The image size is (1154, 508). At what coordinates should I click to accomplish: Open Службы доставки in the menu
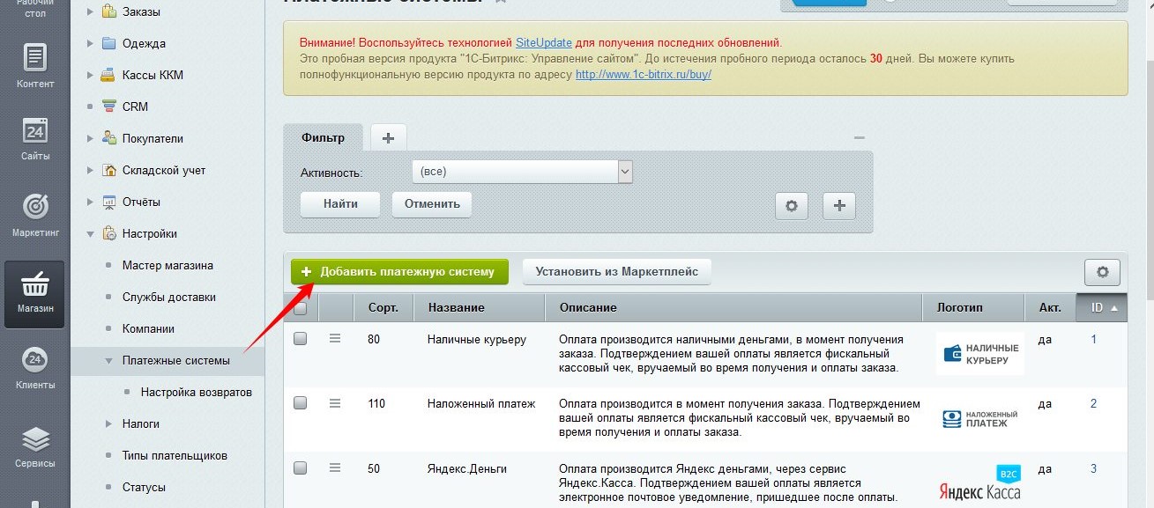click(168, 297)
